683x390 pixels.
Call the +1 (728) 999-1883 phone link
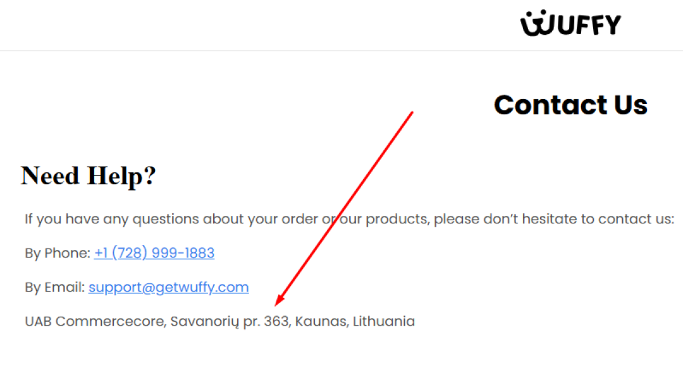point(154,253)
